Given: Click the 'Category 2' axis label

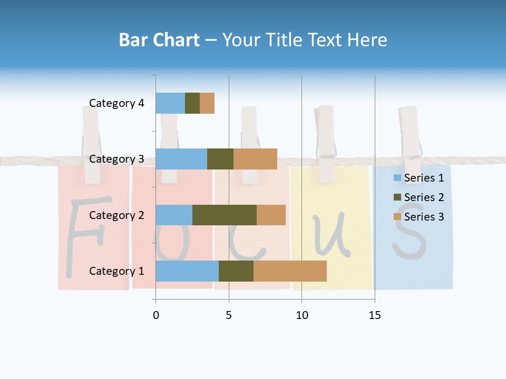Looking at the screenshot, I should pyautogui.click(x=116, y=215).
